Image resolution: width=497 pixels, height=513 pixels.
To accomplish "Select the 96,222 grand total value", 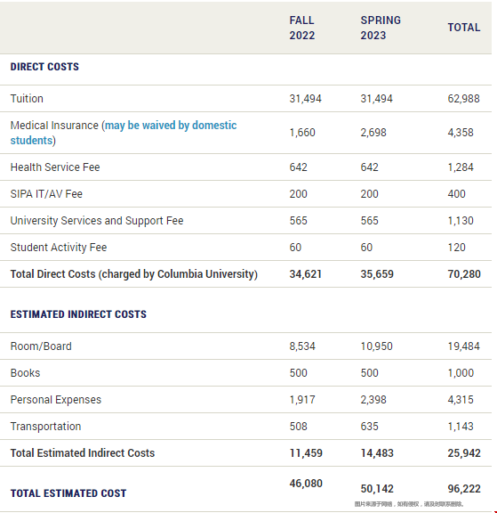I will [x=464, y=489].
